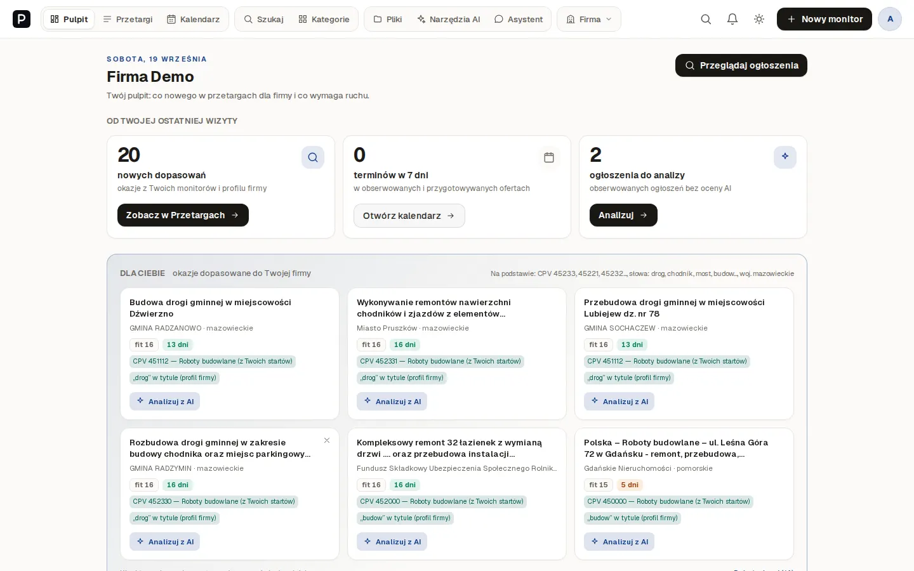Analizuj z AI for Radzymin rozbudowa card
The width and height of the screenshot is (914, 571).
click(165, 541)
